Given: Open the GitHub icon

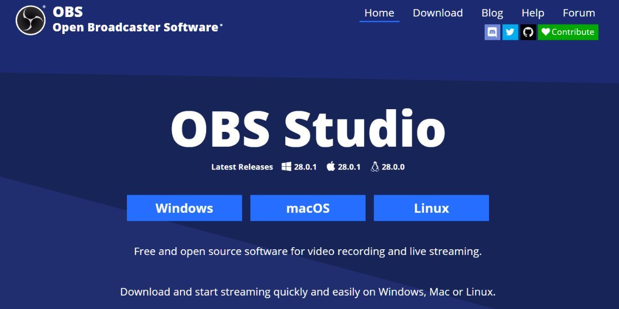Looking at the screenshot, I should [x=528, y=32].
